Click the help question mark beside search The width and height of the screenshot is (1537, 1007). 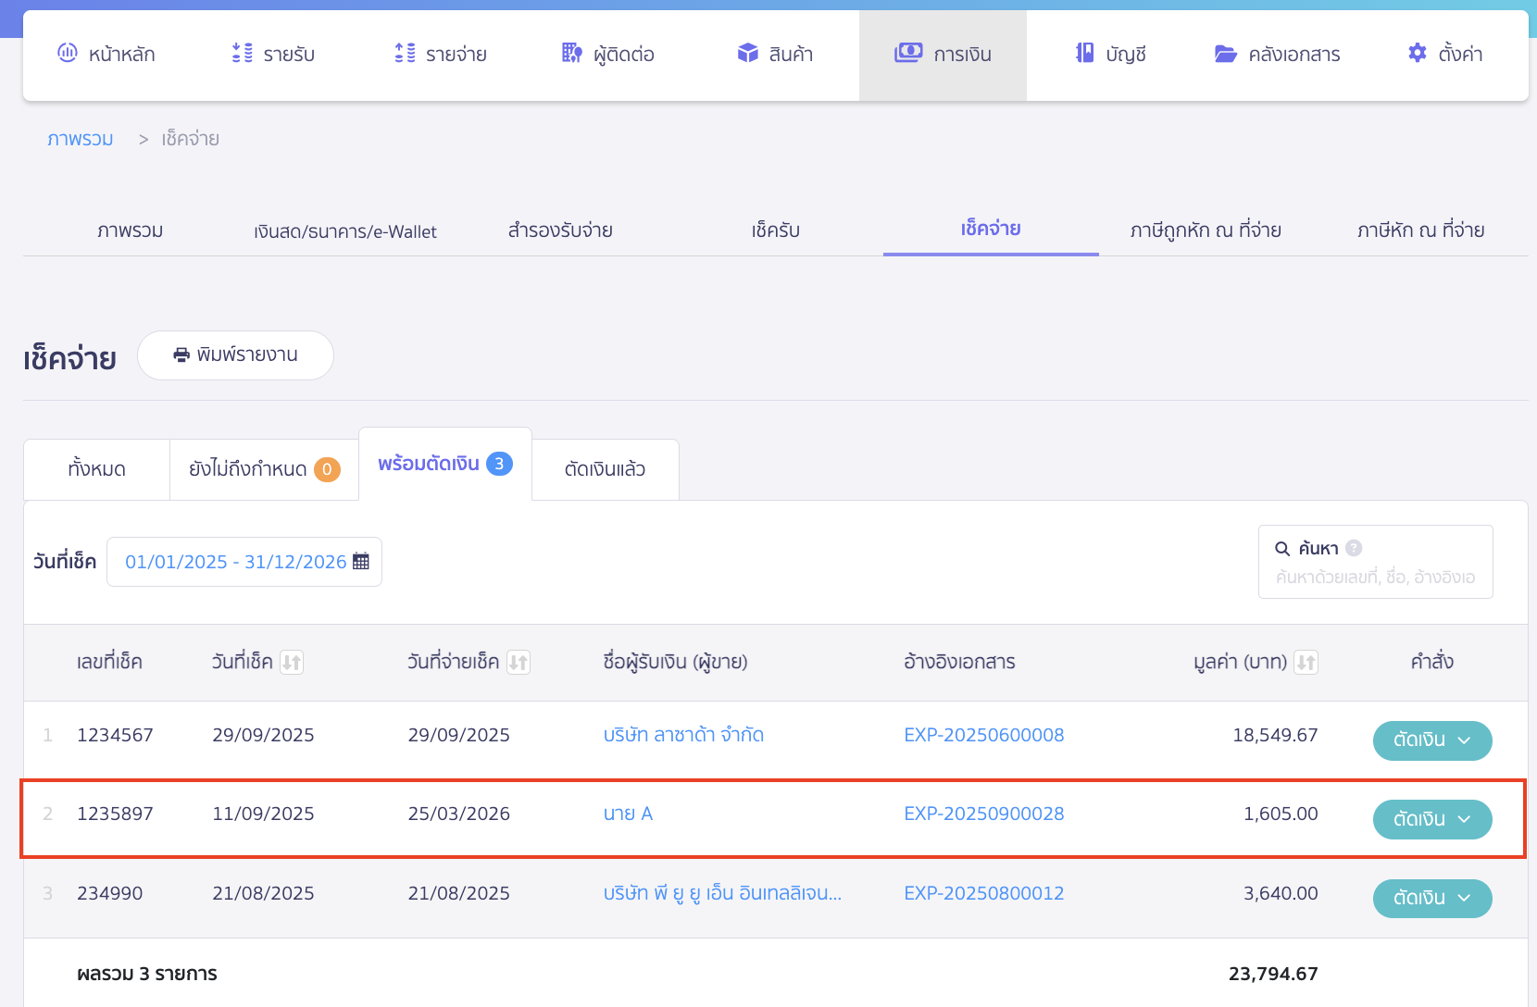pyautogui.click(x=1354, y=548)
